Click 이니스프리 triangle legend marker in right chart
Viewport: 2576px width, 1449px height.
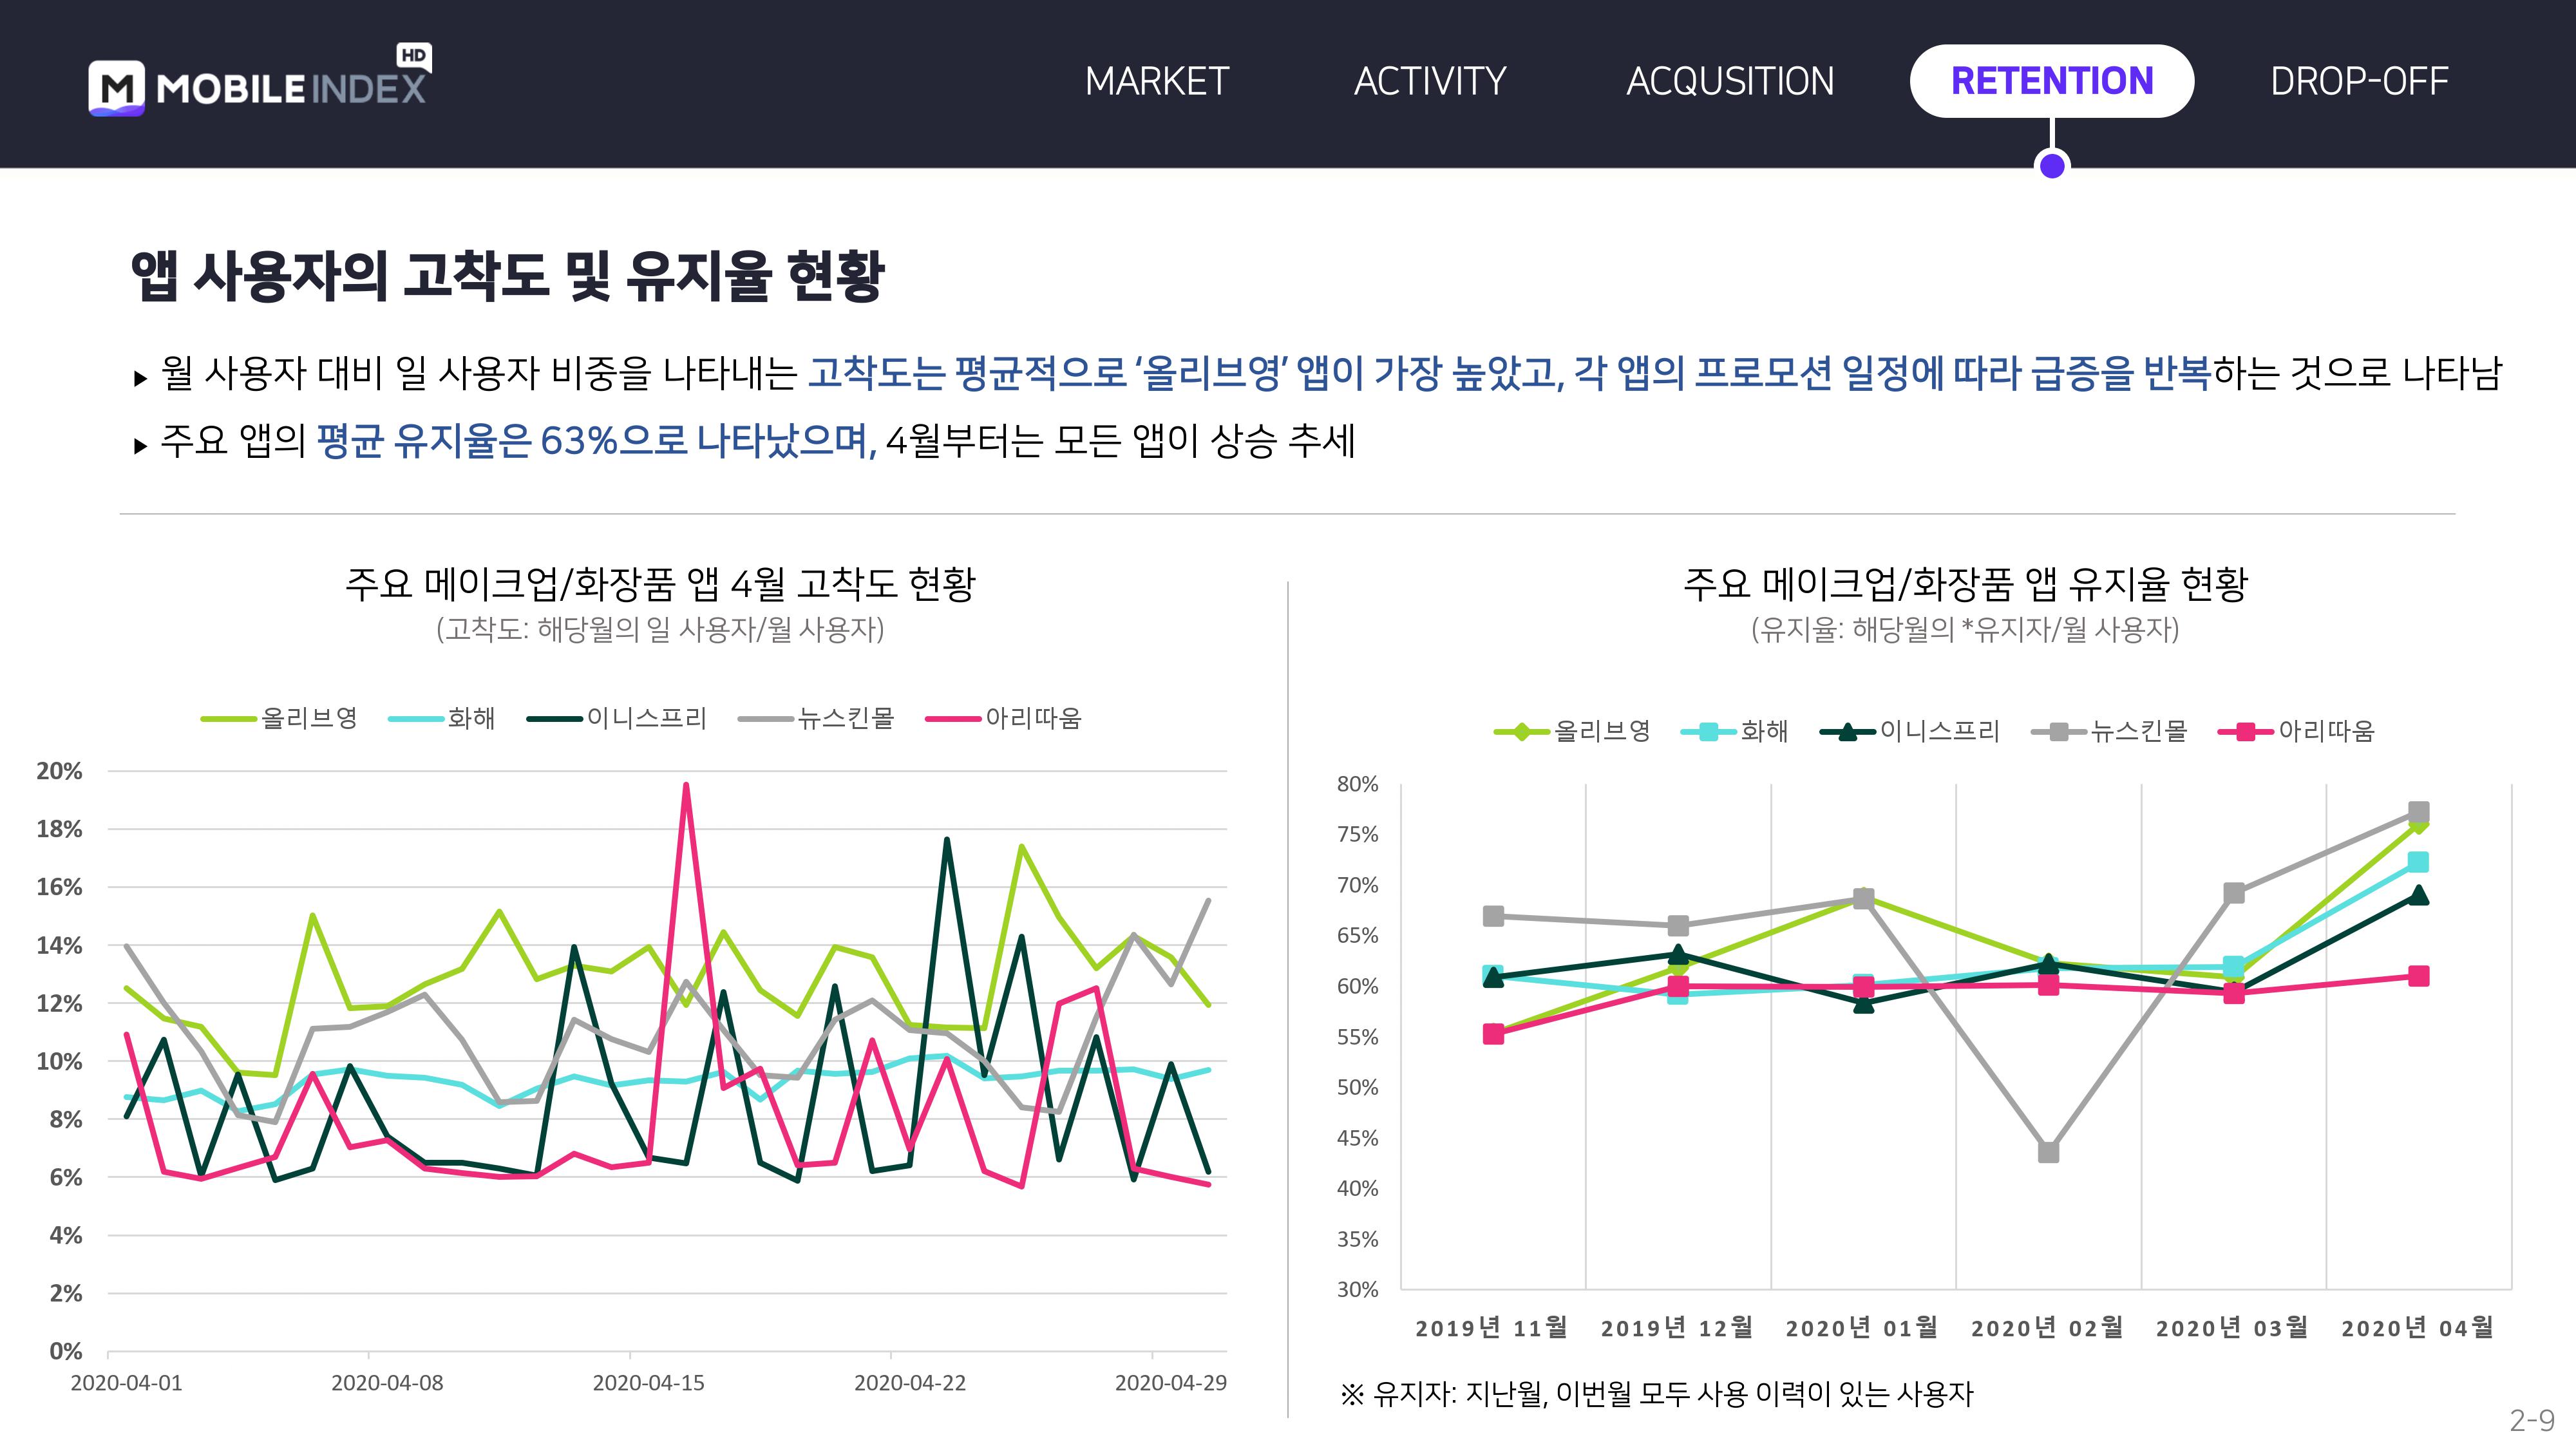(x=1848, y=732)
